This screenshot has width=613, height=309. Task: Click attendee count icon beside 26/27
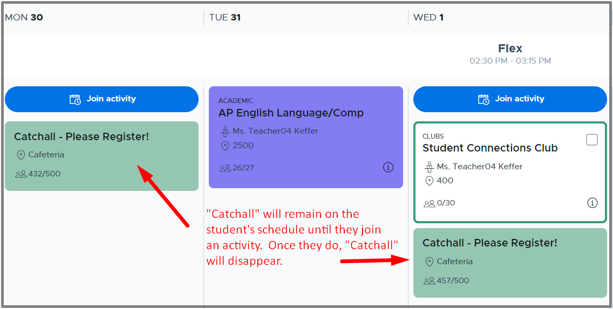pyautogui.click(x=225, y=168)
